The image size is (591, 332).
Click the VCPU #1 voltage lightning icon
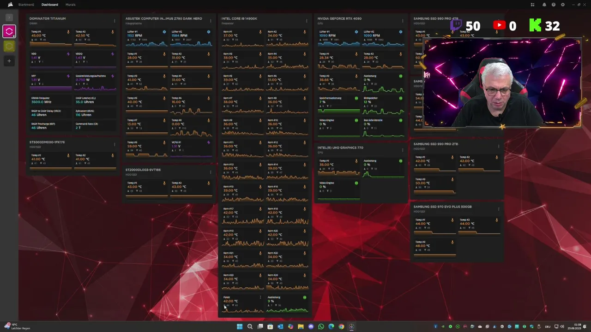pyautogui.click(x=209, y=142)
